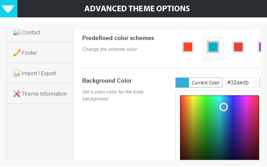Focus the #32aedb hex color field
This screenshot has height=167, width=267.
tap(241, 83)
